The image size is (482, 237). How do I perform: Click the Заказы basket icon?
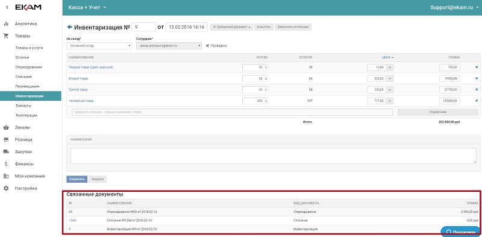point(6,127)
